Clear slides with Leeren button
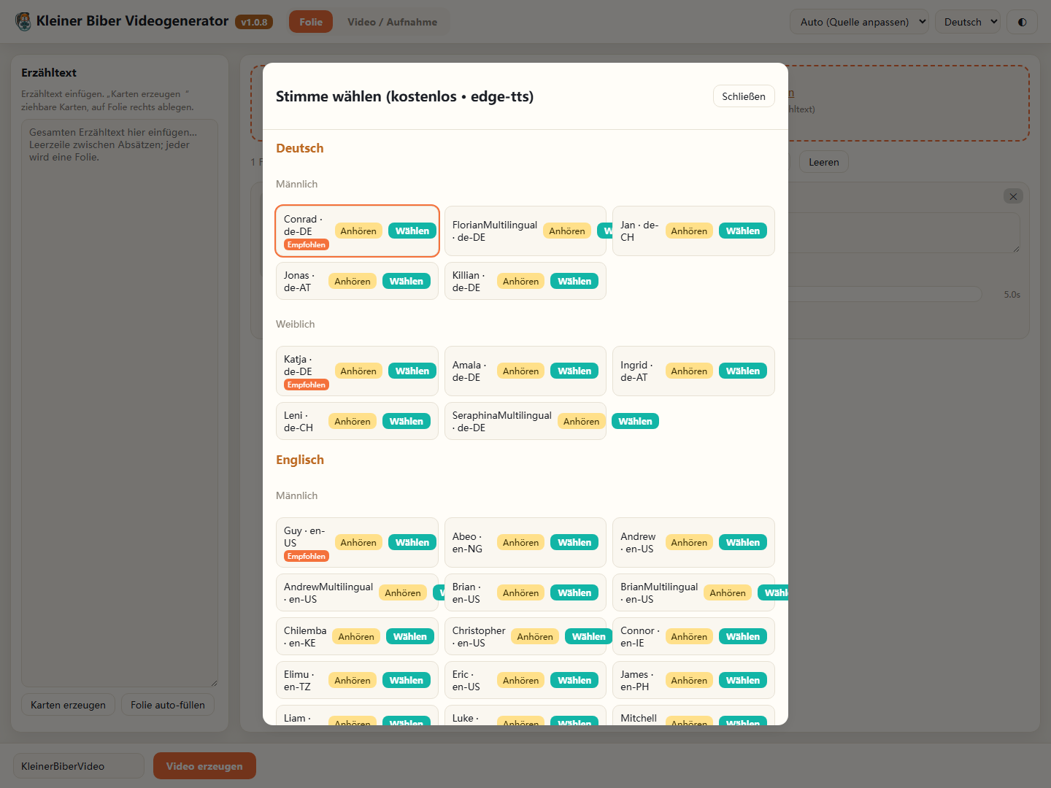The height and width of the screenshot is (788, 1051). tap(824, 162)
